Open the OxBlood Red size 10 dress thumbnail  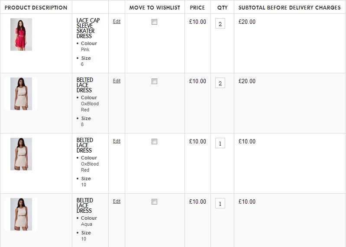21,154
